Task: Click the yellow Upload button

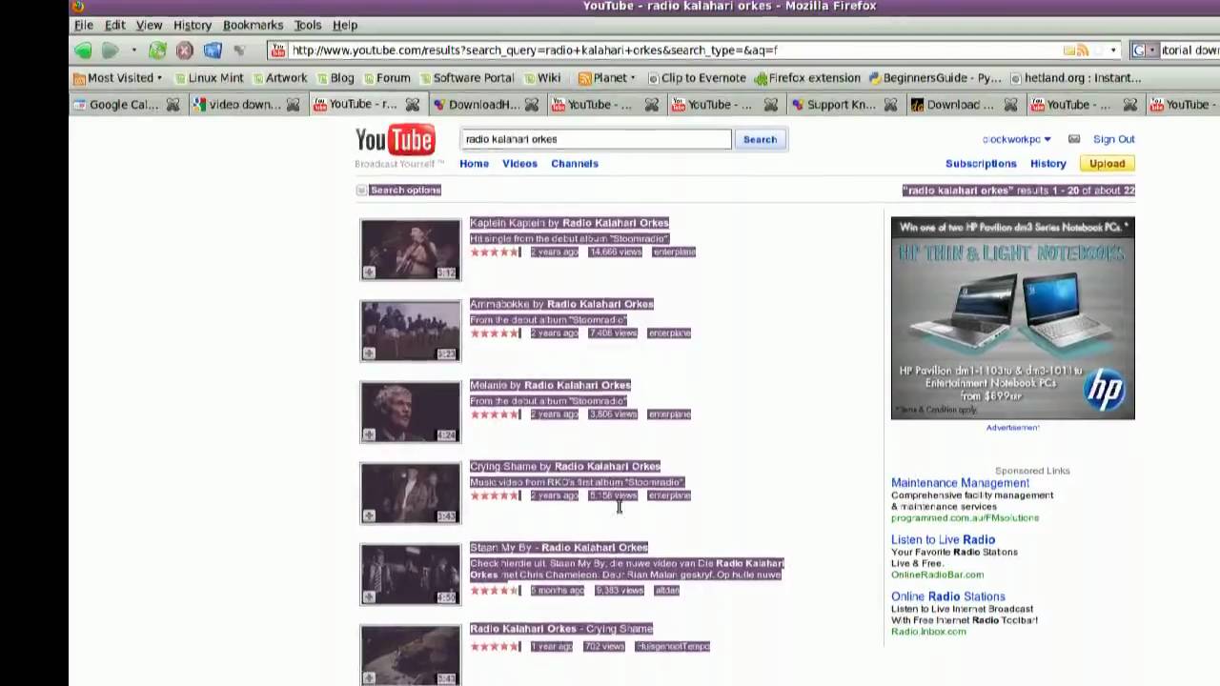Action: tap(1107, 164)
